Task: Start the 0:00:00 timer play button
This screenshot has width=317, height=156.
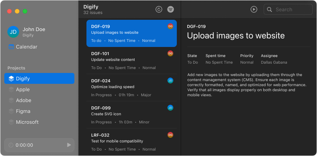Action: tap(69, 145)
